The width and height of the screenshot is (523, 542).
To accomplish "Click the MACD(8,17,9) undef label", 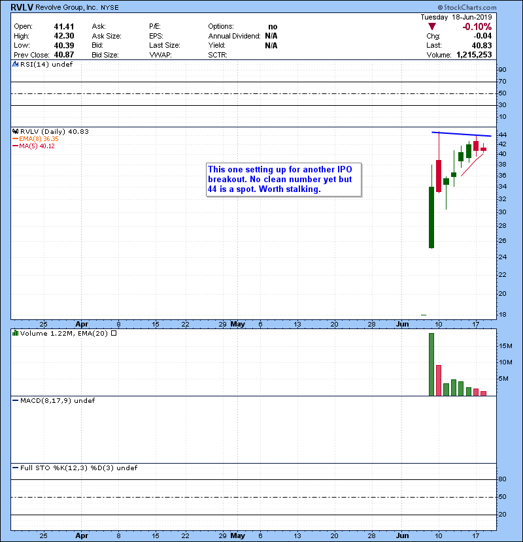I will [58, 401].
